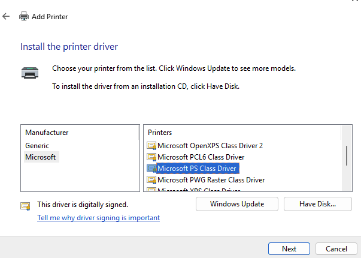Click icon next to Microsoft PCL6 Class Driver

coord(151,157)
